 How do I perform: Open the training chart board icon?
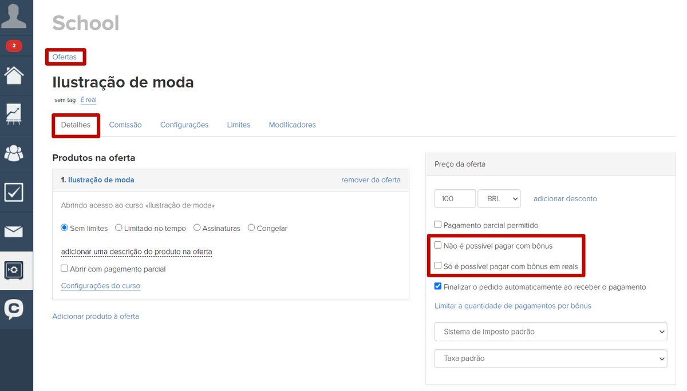[14, 114]
